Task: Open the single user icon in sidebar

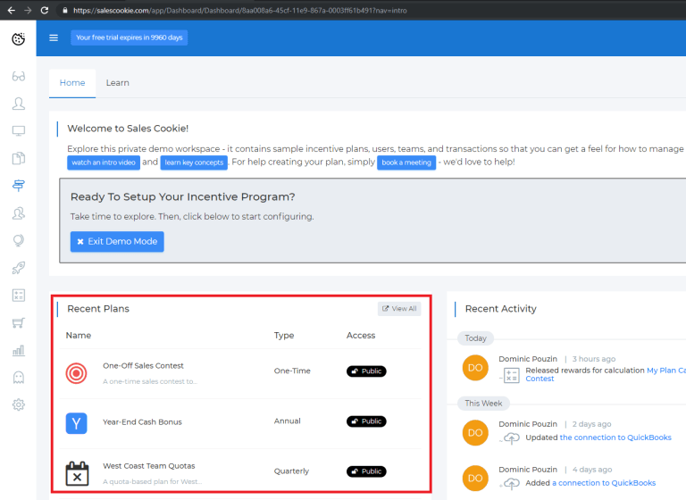Action: pos(18,104)
